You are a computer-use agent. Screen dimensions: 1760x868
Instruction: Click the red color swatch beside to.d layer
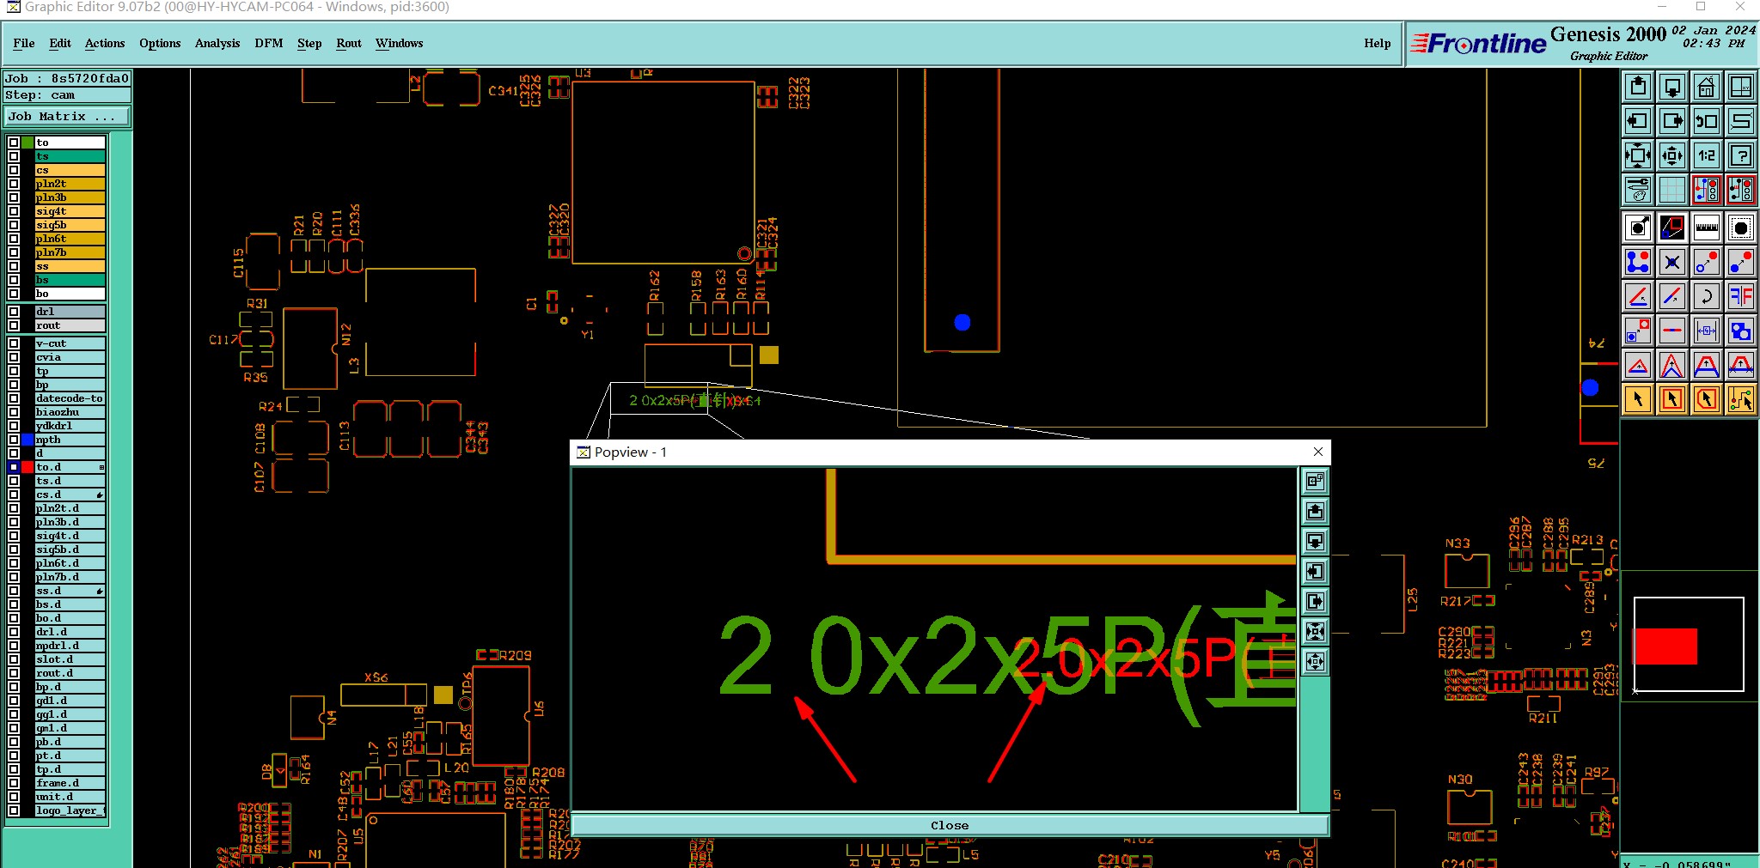click(27, 467)
